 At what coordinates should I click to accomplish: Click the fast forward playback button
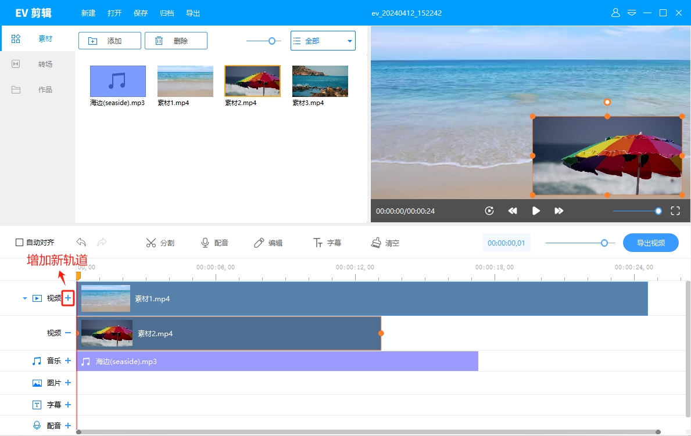(x=558, y=211)
